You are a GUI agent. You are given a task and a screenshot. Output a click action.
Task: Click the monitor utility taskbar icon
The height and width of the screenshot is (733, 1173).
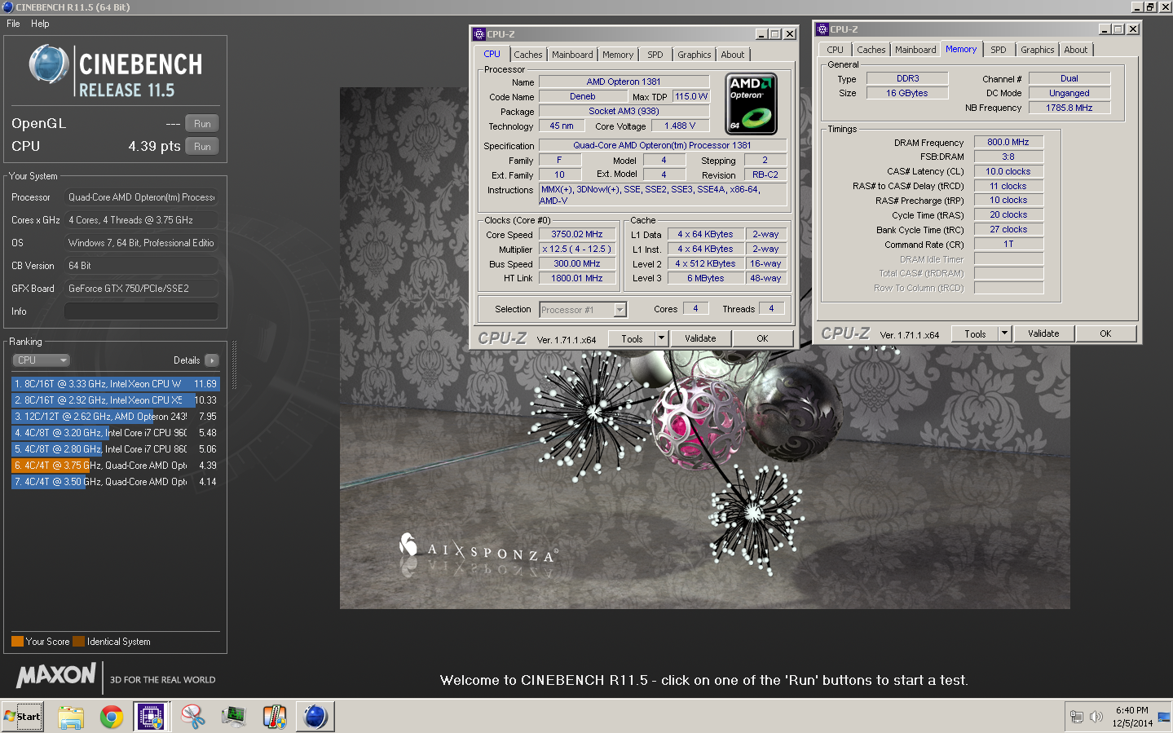point(234,717)
